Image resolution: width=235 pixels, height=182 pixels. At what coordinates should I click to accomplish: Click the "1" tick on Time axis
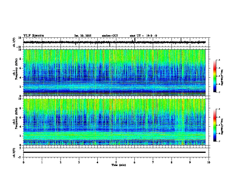click(x=42, y=162)
